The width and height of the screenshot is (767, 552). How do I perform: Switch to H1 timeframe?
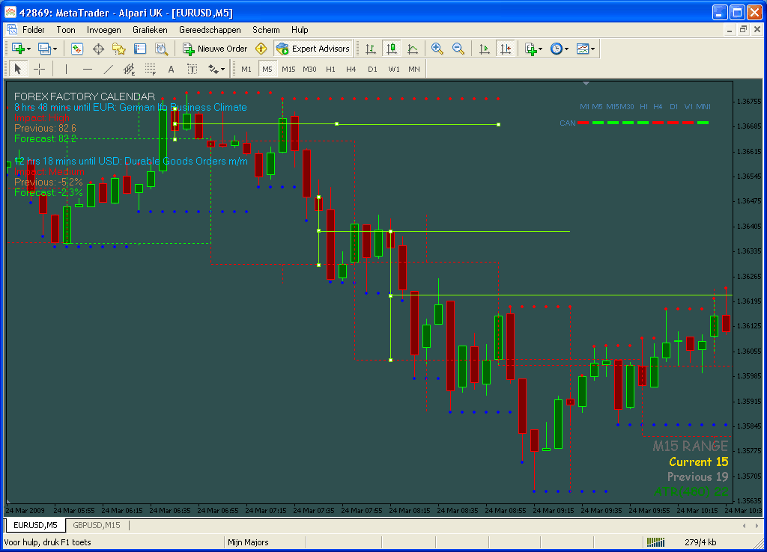330,69
